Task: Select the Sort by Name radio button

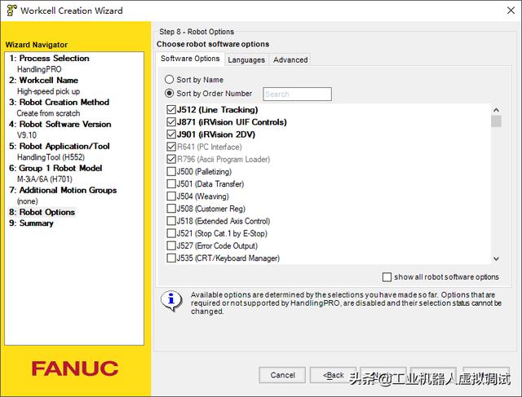Action: [169, 80]
